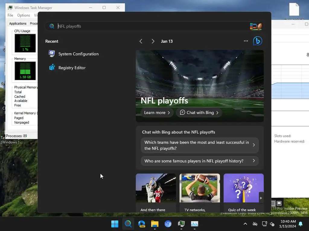This screenshot has height=231, width=309.
Task: Show hidden system tray icons
Action: click(x=245, y=224)
